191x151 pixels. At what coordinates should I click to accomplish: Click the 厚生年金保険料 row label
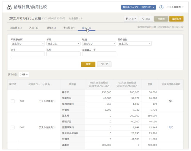pyautogui.click(x=70, y=133)
